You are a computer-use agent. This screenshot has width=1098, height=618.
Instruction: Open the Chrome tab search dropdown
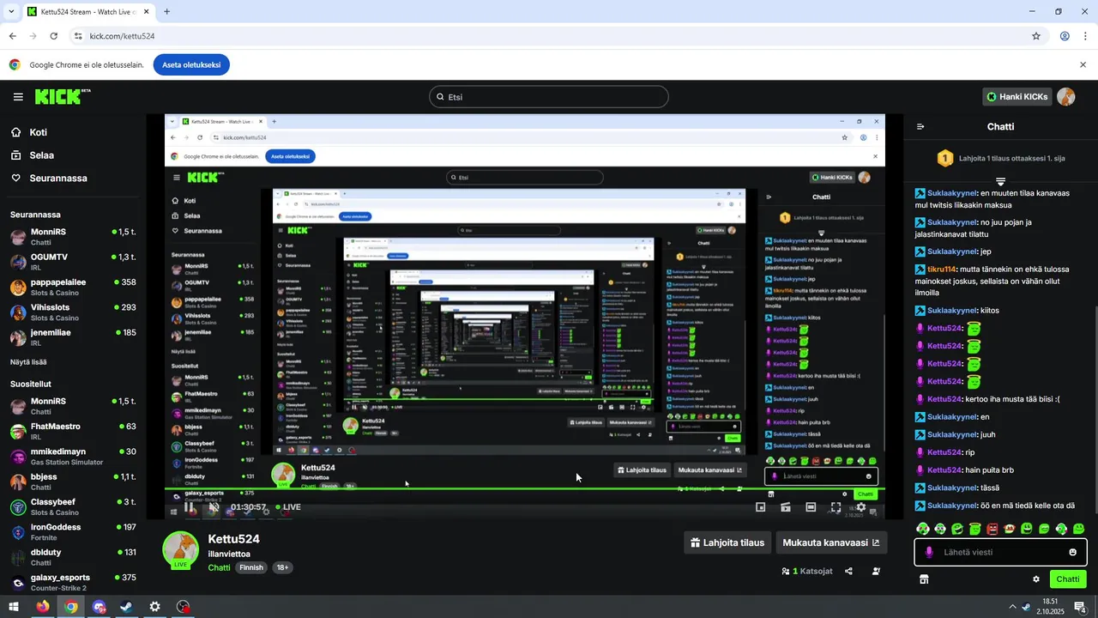coord(13,12)
